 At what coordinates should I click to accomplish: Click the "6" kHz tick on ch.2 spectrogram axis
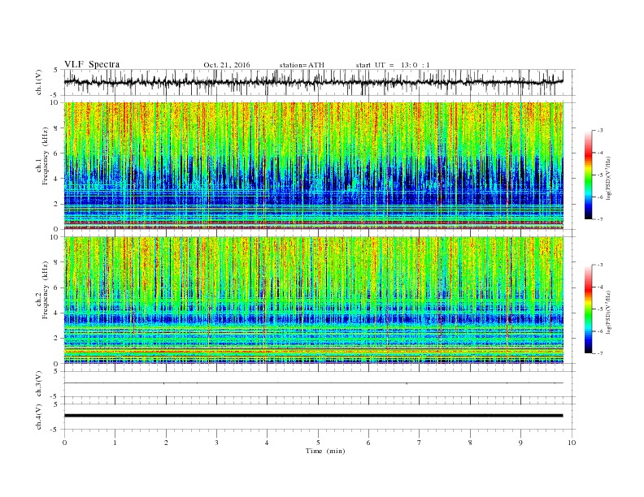56,287
